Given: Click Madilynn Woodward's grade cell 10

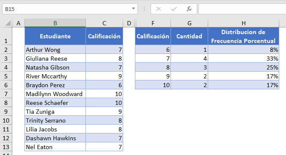Looking at the screenshot, I should [x=104, y=94].
